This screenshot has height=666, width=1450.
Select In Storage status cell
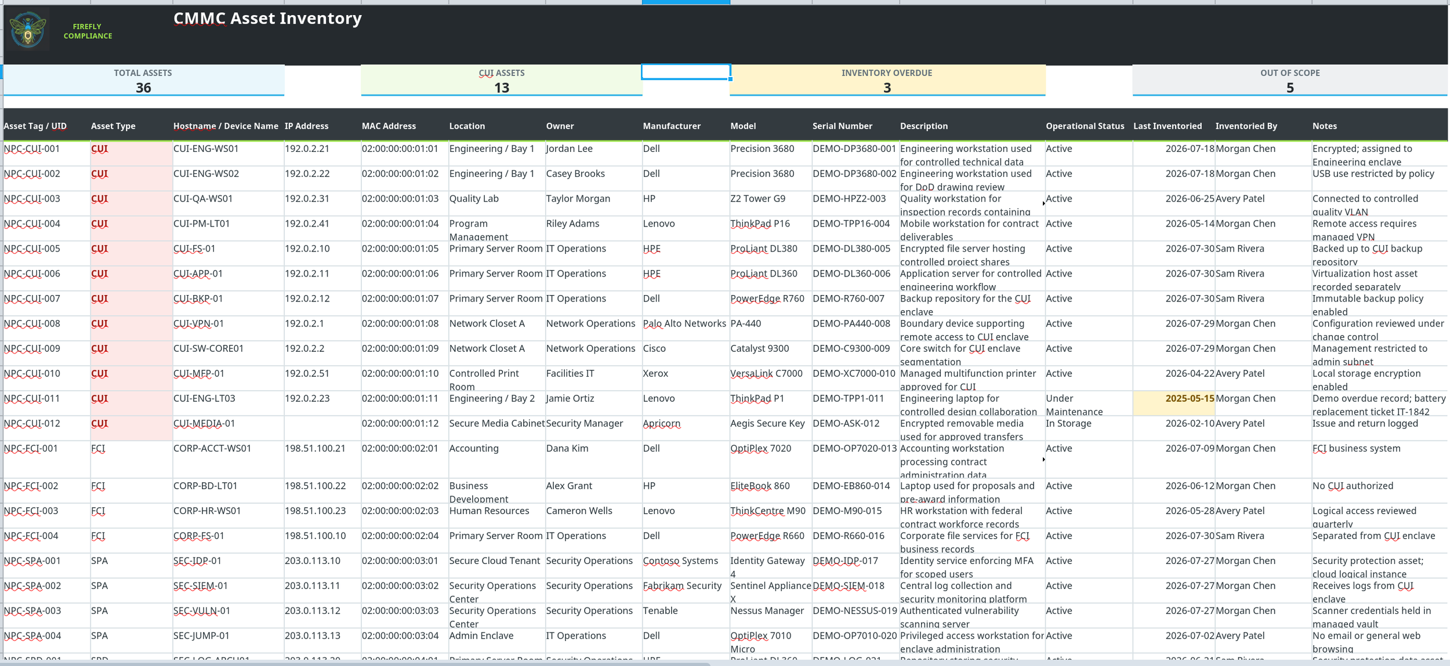(x=1088, y=428)
